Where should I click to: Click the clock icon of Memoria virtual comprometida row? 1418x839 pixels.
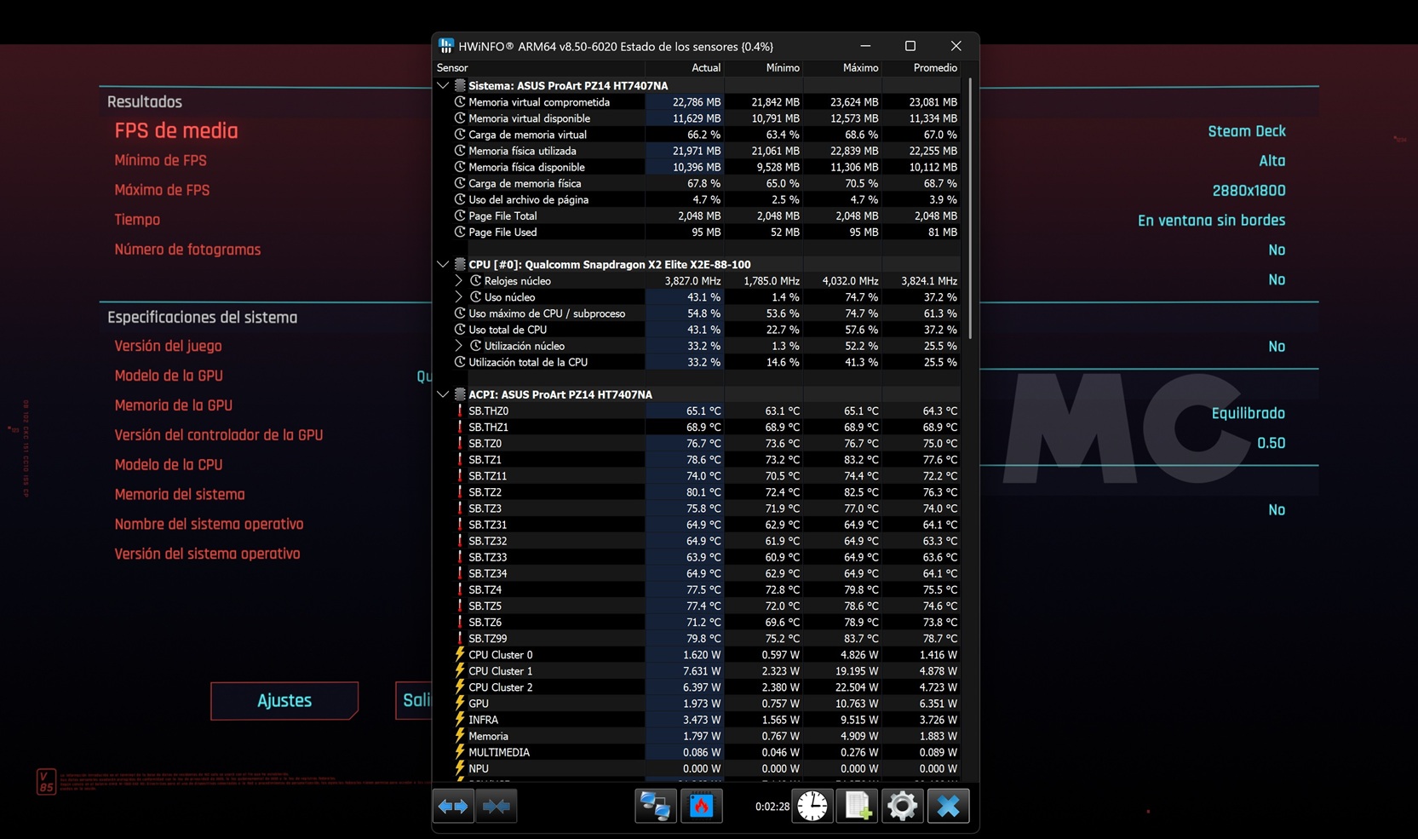click(x=460, y=101)
